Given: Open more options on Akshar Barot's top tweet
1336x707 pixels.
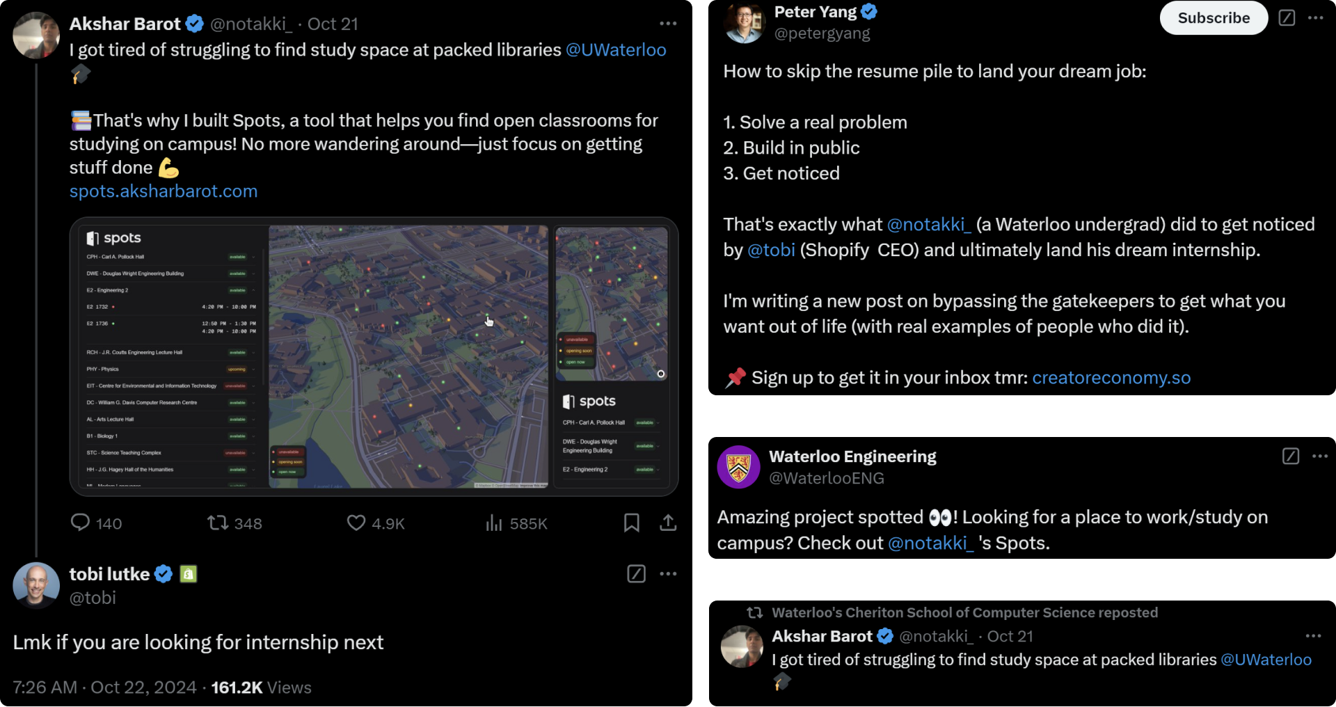Looking at the screenshot, I should [x=668, y=24].
